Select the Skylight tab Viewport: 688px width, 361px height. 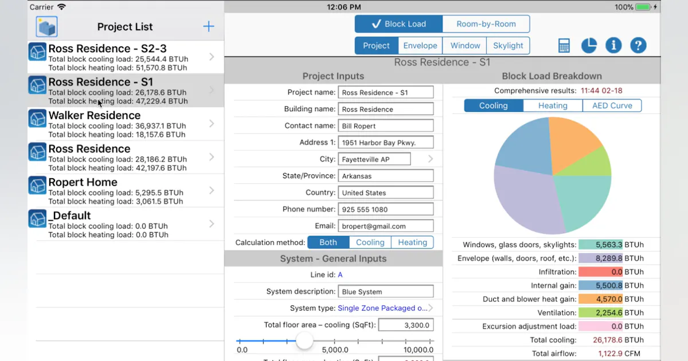(508, 46)
